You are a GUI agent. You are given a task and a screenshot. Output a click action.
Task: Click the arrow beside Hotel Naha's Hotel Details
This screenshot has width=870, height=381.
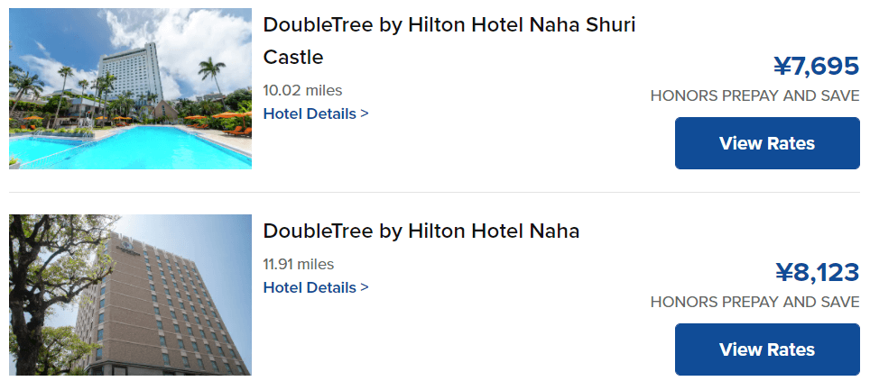365,287
